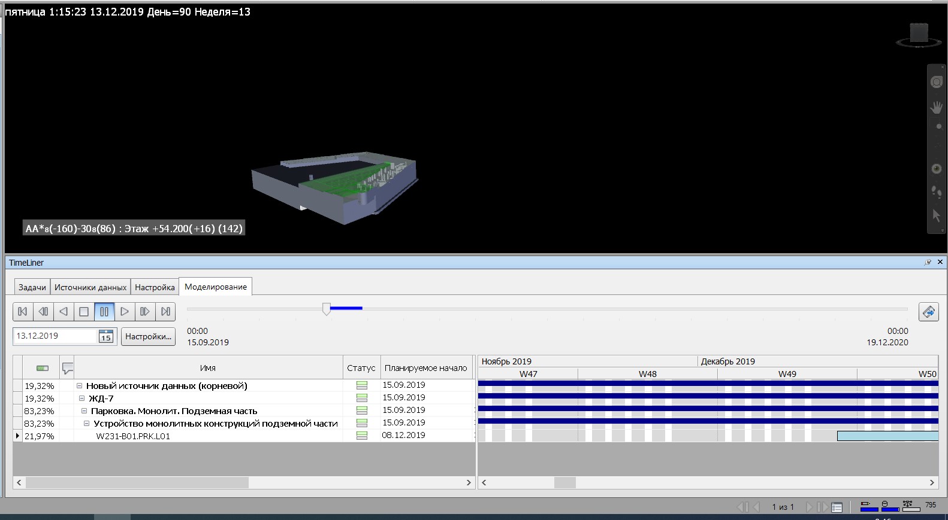Select the Walk footsteps tool
This screenshot has height=520, width=948.
pos(937,192)
